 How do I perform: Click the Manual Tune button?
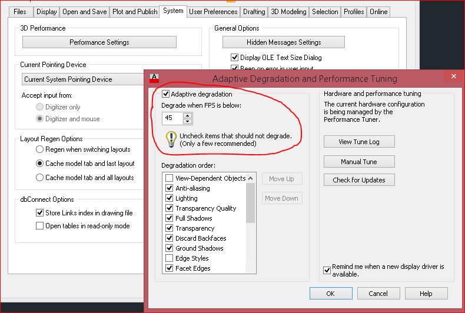(x=359, y=162)
